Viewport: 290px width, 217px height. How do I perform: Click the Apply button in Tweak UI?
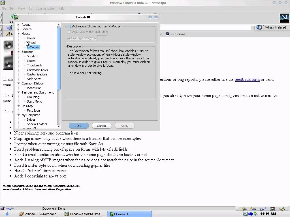point(125,126)
